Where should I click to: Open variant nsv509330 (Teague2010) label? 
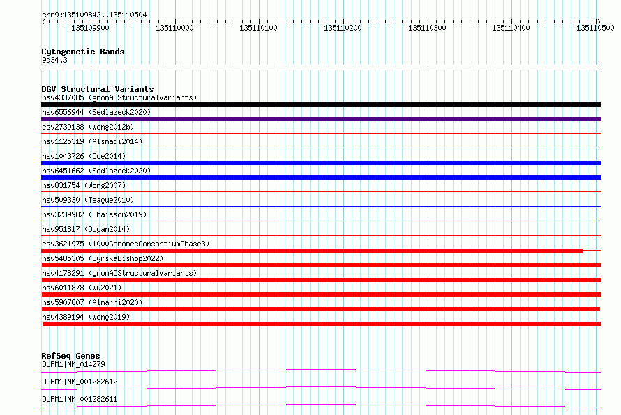(88, 200)
